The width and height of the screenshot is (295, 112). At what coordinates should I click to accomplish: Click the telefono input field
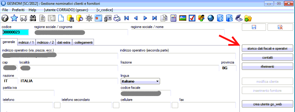pos(28,105)
